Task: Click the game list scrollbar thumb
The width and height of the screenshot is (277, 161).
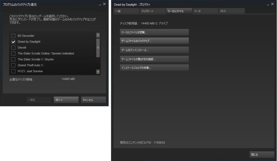Action: [x=98, y=48]
